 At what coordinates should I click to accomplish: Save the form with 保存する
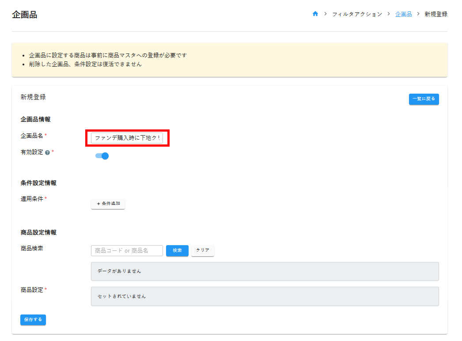[33, 320]
